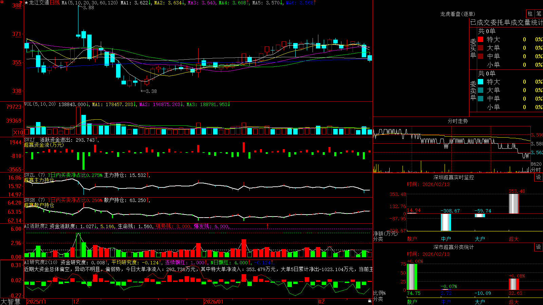The image size is (543, 305).
Task: Open 设 settings for 深圳超赢实时监控
Action: coord(539,177)
